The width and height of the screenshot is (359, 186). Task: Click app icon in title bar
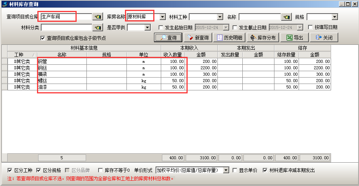click(5, 4)
